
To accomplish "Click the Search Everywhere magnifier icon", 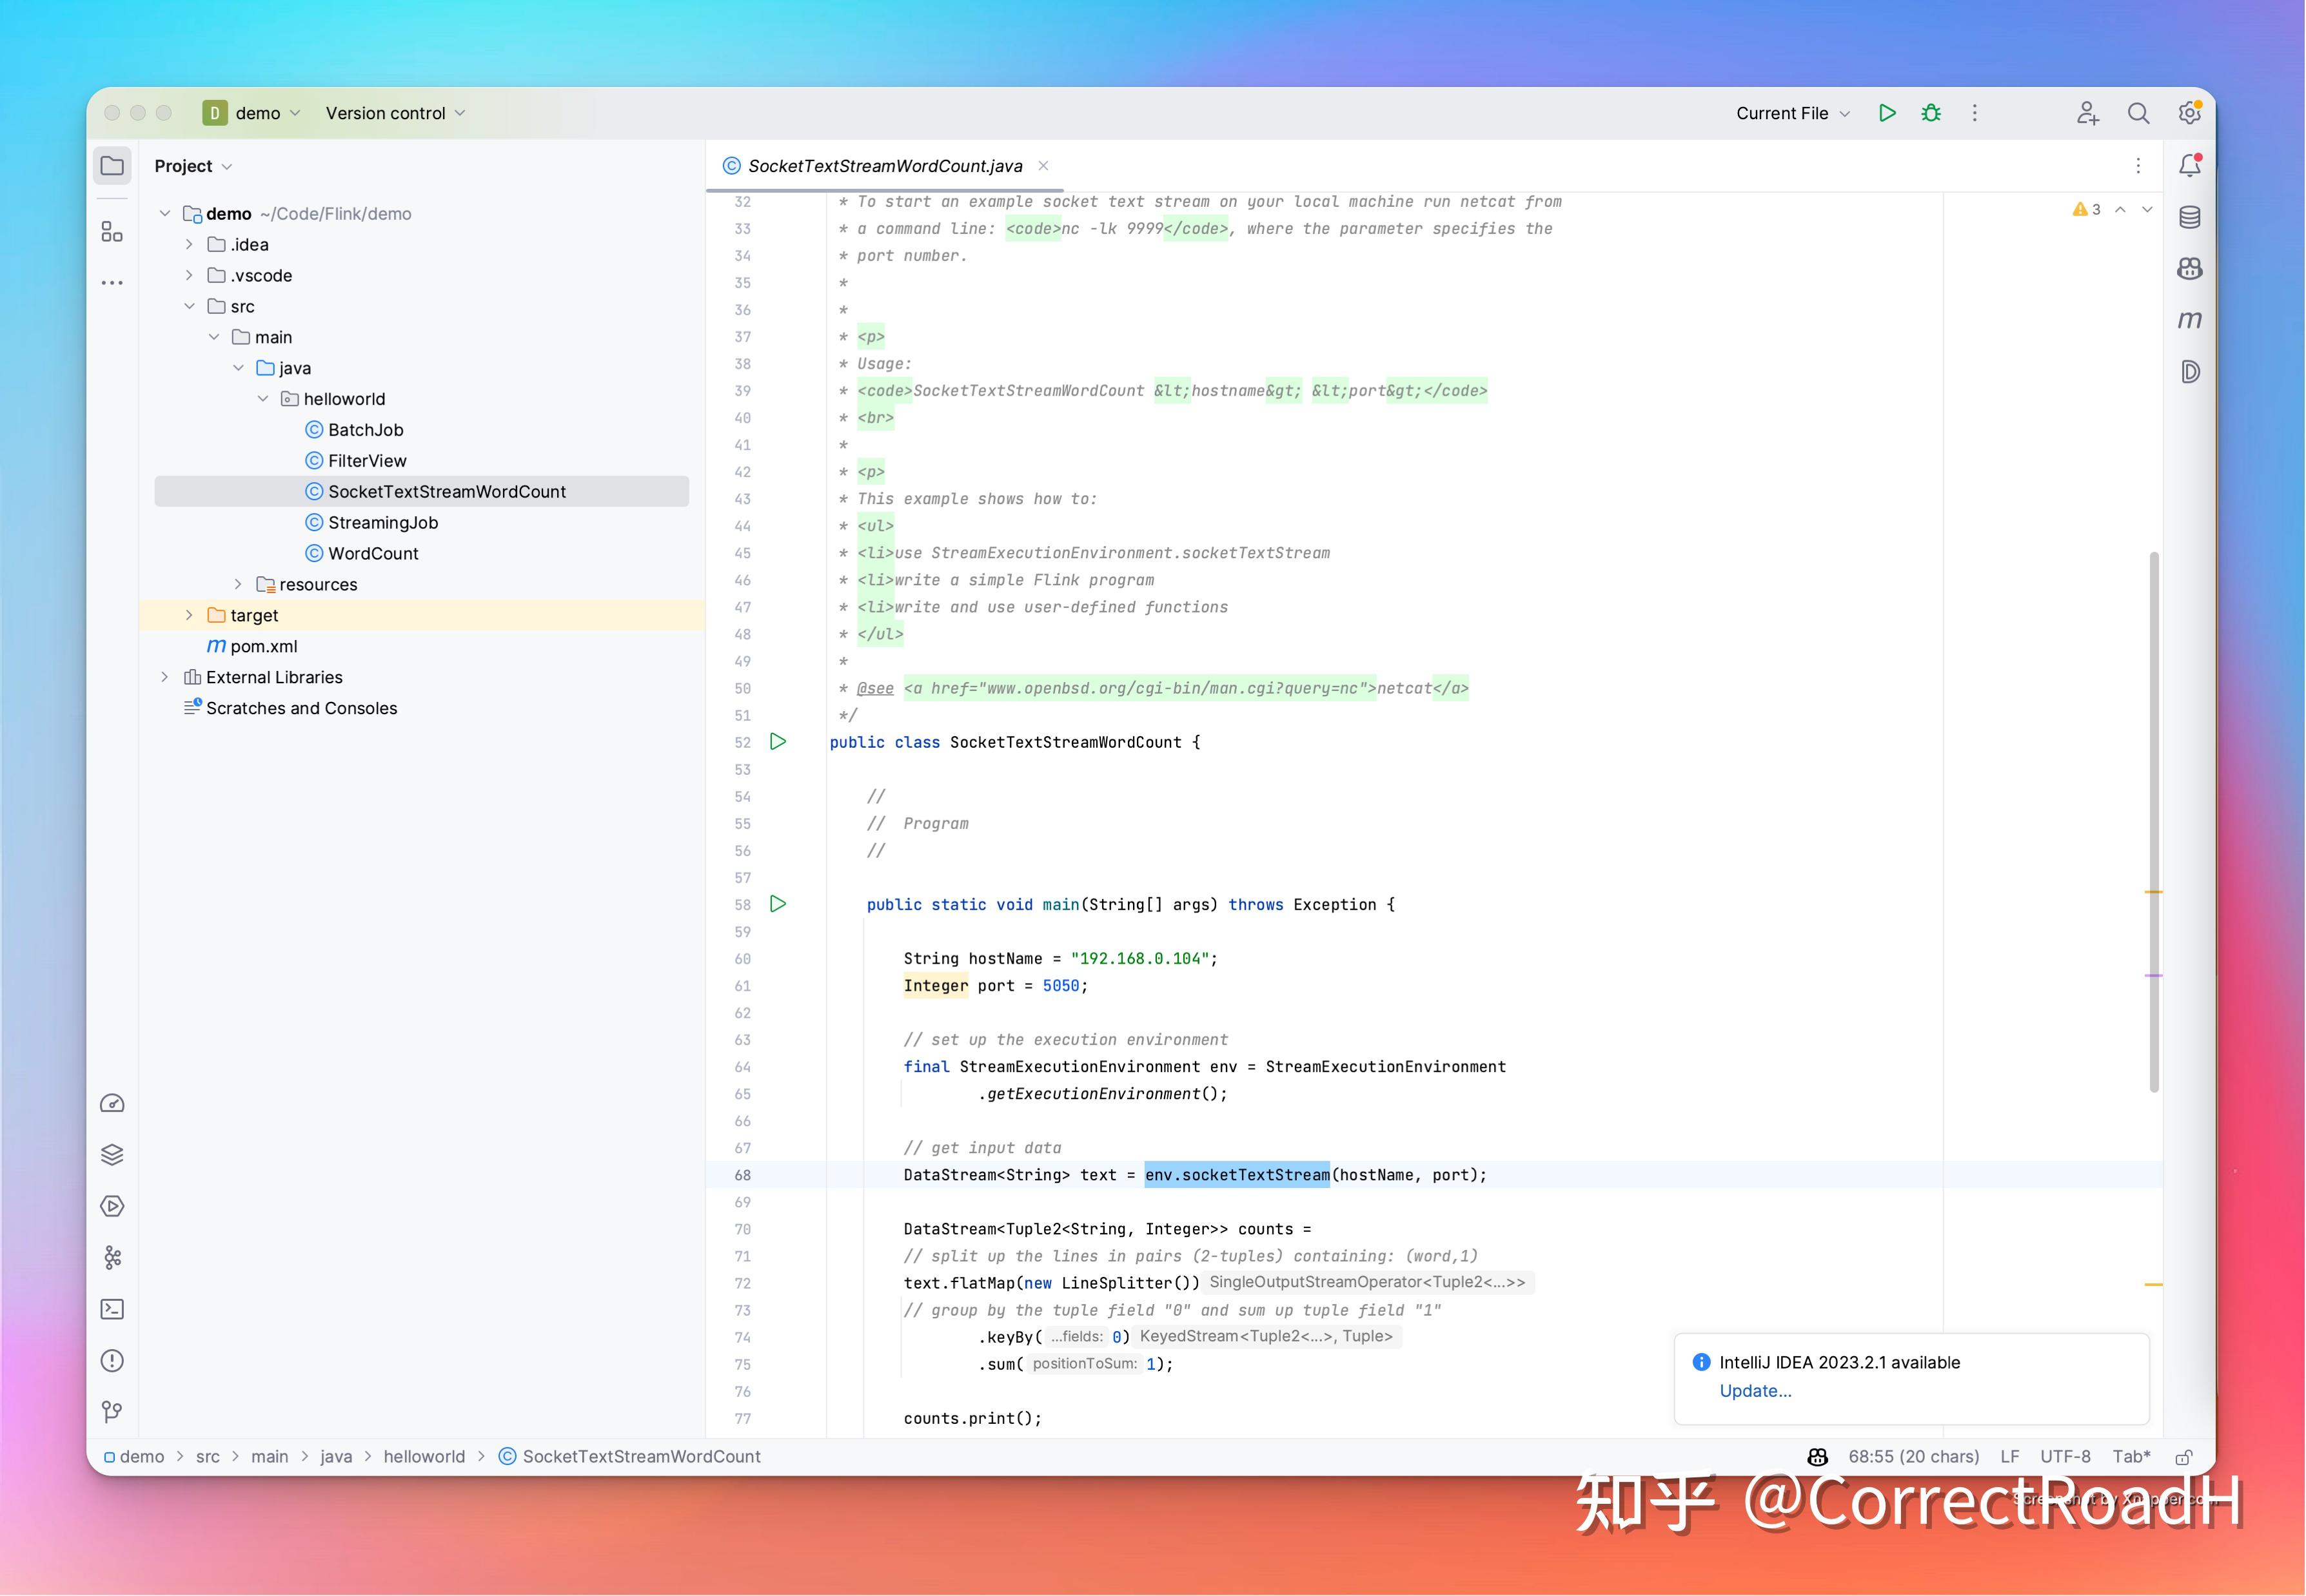I will (x=2138, y=113).
